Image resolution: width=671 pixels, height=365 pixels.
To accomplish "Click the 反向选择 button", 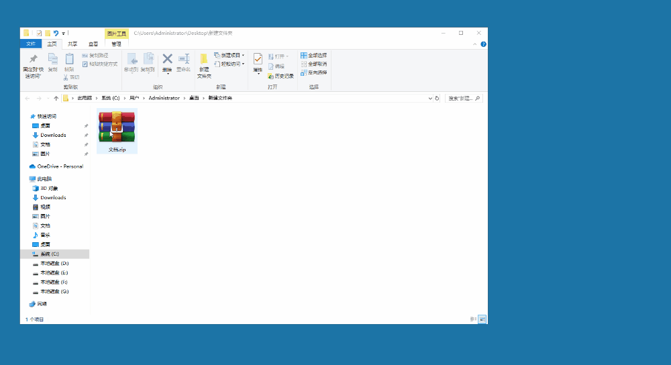I will click(313, 72).
